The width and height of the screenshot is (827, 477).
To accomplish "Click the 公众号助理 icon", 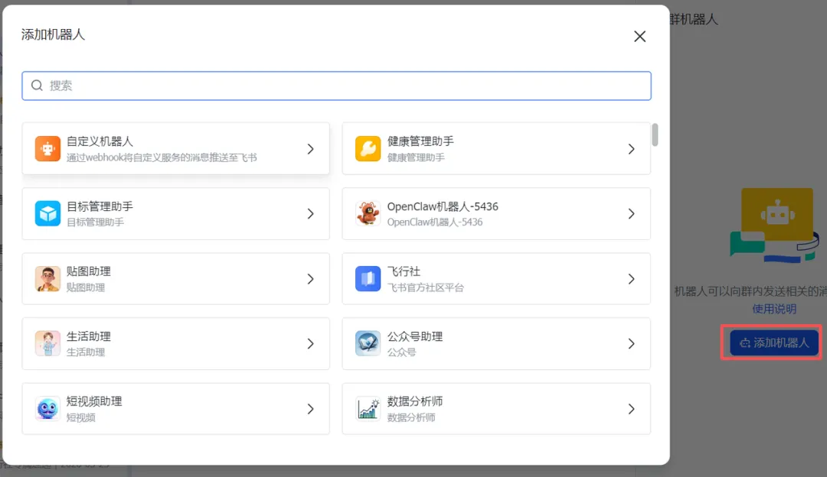I will [368, 344].
